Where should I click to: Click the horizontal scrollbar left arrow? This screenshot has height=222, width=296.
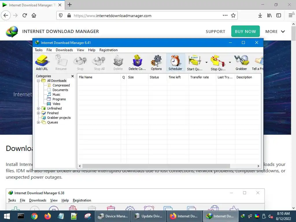click(x=80, y=166)
